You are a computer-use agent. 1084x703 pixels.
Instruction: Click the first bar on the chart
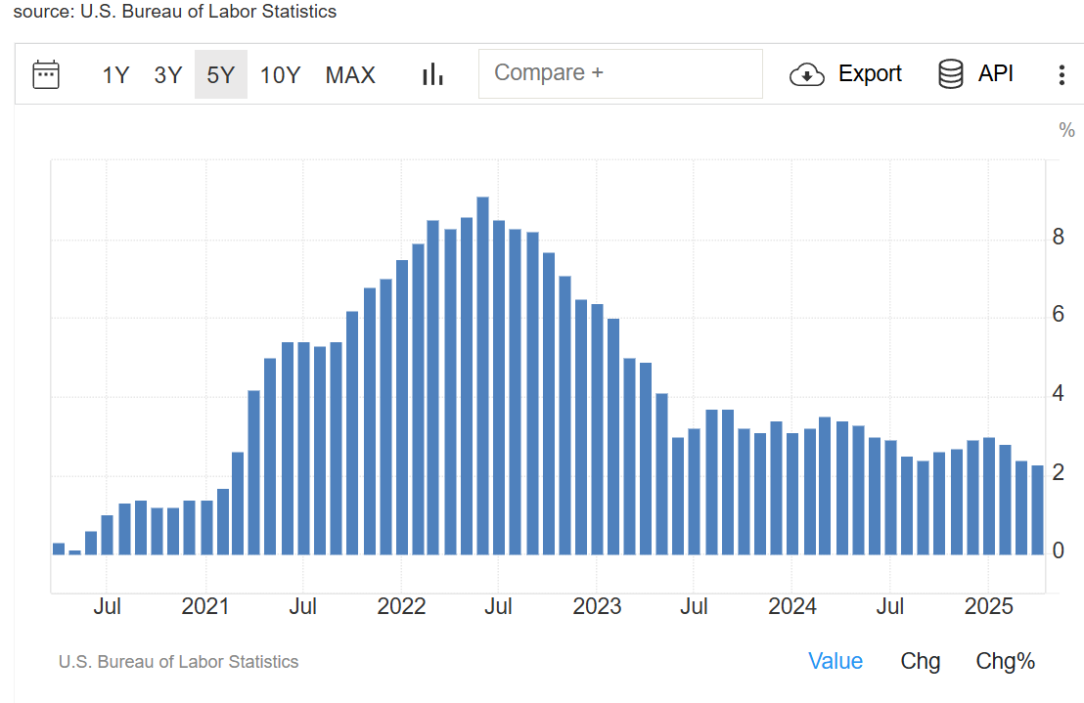tap(59, 549)
